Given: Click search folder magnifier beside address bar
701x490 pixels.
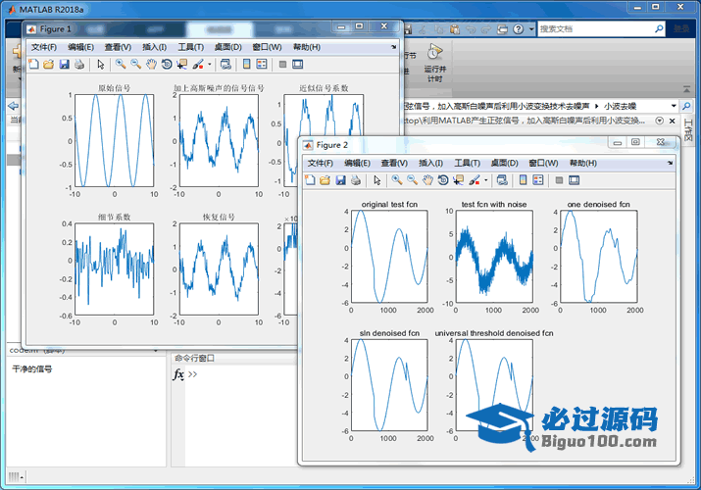Looking at the screenshot, I should [686, 106].
